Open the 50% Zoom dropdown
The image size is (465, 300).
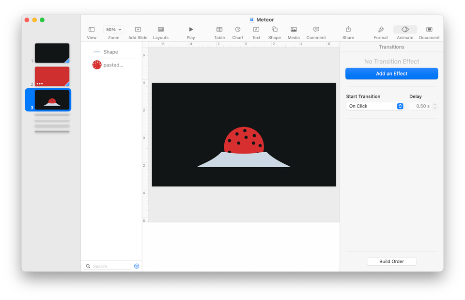click(x=114, y=30)
